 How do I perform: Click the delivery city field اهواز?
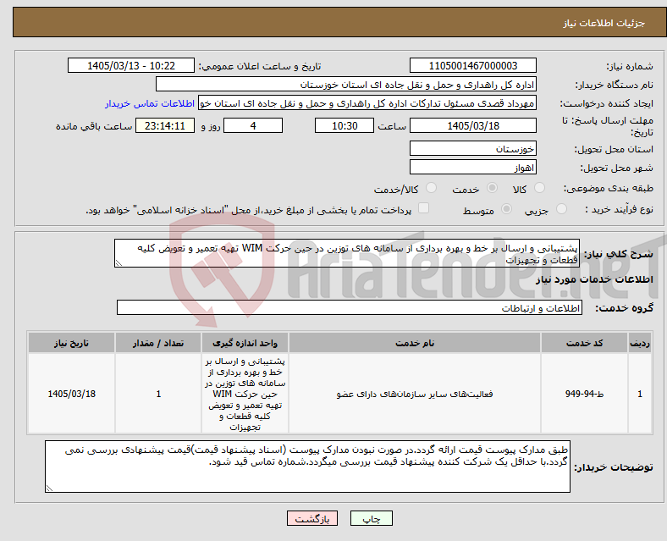472,167
